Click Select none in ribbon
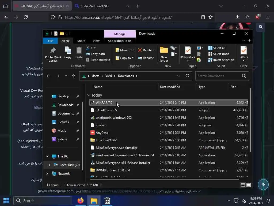 click(219, 54)
